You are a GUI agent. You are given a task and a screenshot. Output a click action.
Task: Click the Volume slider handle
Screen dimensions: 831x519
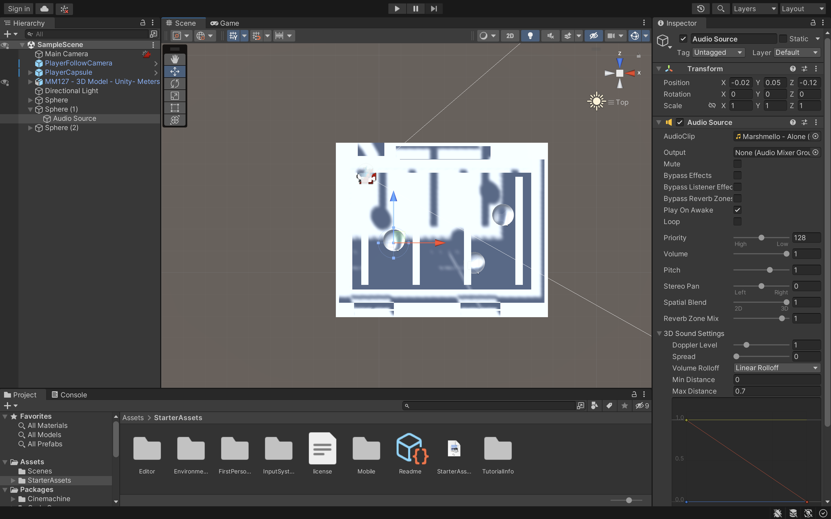pos(786,254)
